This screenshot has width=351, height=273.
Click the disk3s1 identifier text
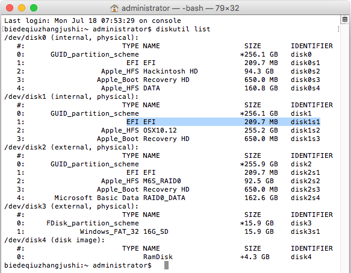[x=305, y=231]
